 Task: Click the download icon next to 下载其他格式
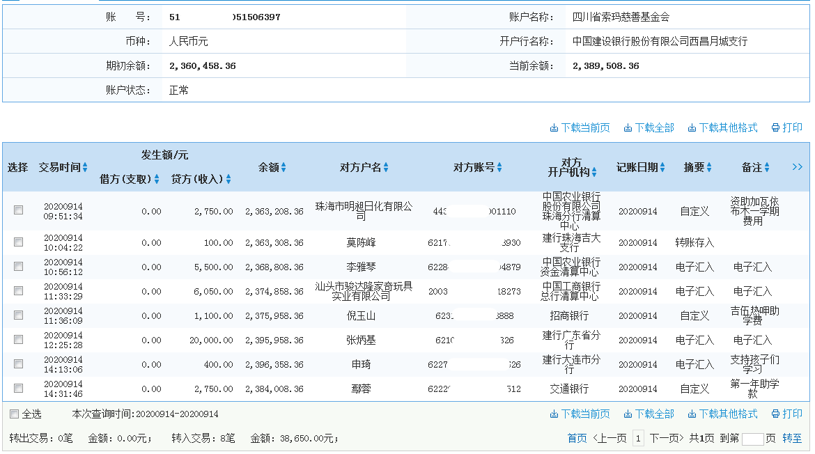[x=692, y=127]
